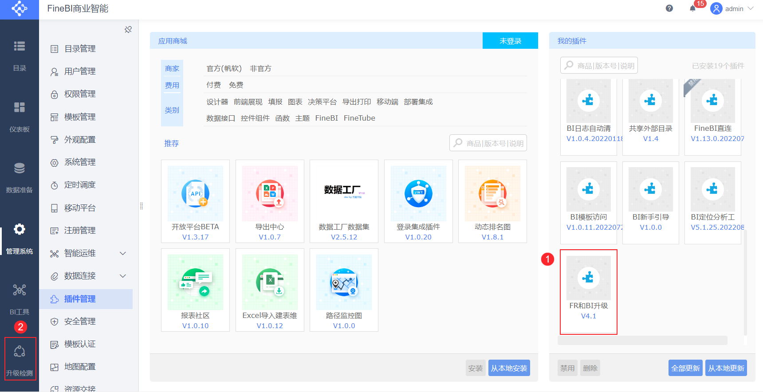Viewport: 763px width, 392px height.
Task: Open the notifications bell icon
Action: pyautogui.click(x=692, y=8)
